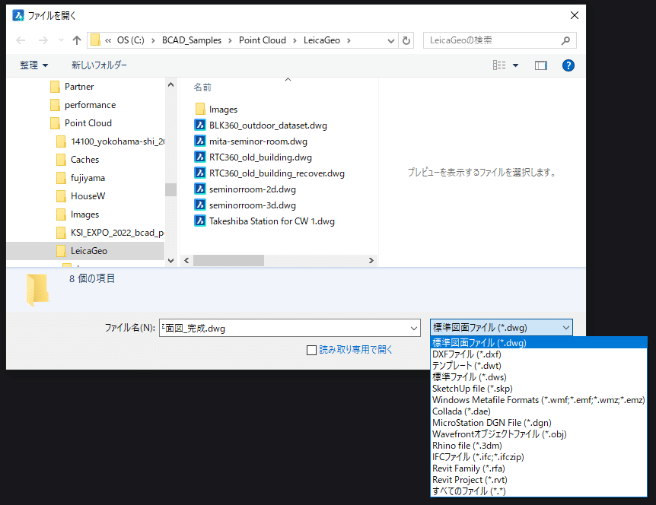Click the horizontal scrollbar thumb
The width and height of the screenshot is (656, 505).
(x=228, y=260)
